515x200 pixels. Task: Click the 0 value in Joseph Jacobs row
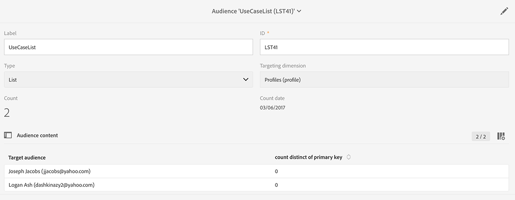276,171
